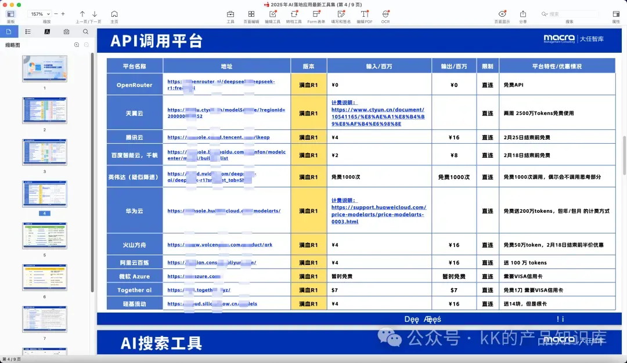The width and height of the screenshot is (627, 363).
Task: Open the 百度智能云 qianfan link
Action: pyautogui.click(x=226, y=155)
